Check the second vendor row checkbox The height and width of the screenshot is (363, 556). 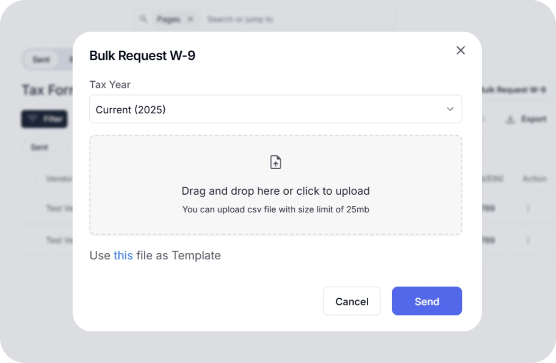point(32,240)
